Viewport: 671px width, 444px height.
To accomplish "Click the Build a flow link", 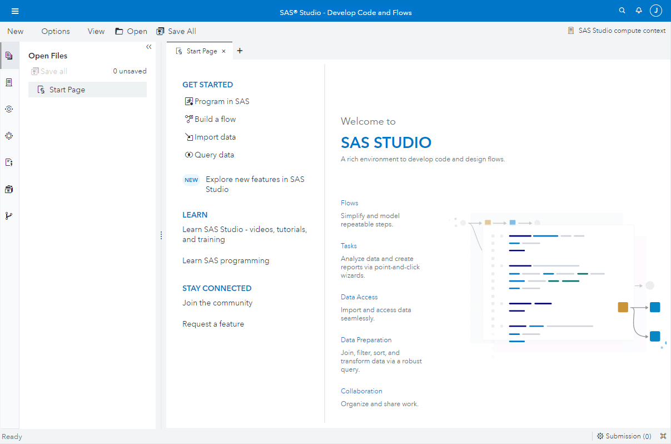I will click(x=215, y=119).
